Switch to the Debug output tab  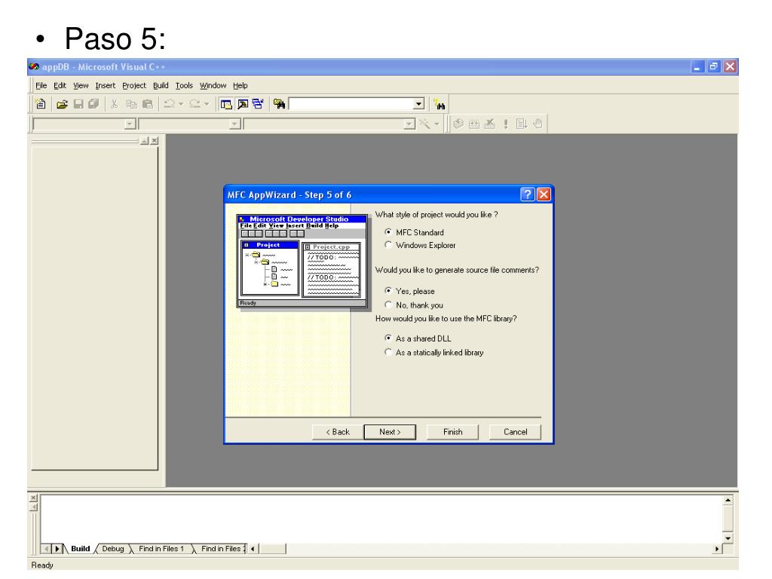[x=113, y=549]
